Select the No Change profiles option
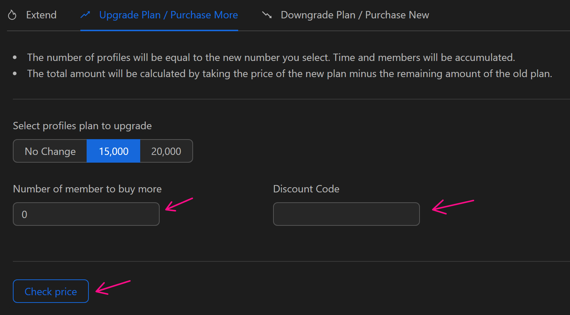570x315 pixels. pos(50,151)
